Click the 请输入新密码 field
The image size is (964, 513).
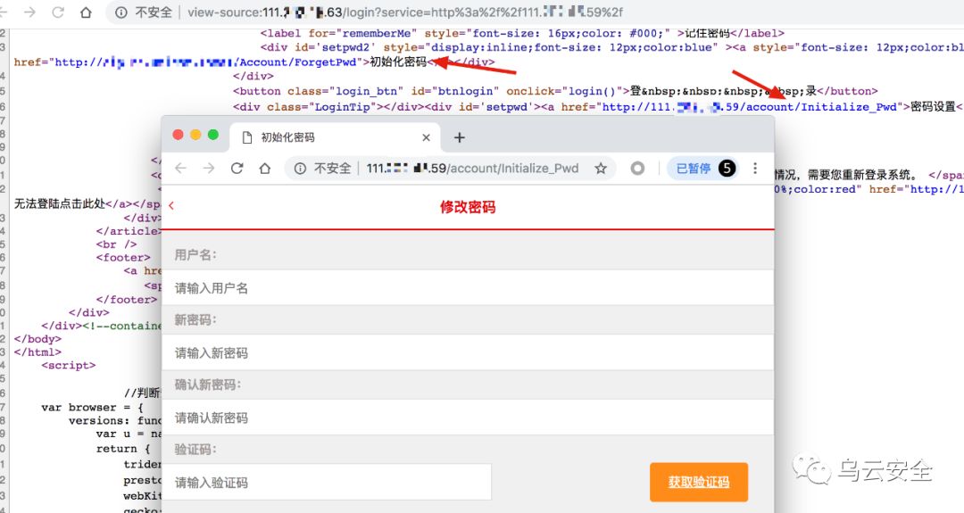pyautogui.click(x=467, y=352)
